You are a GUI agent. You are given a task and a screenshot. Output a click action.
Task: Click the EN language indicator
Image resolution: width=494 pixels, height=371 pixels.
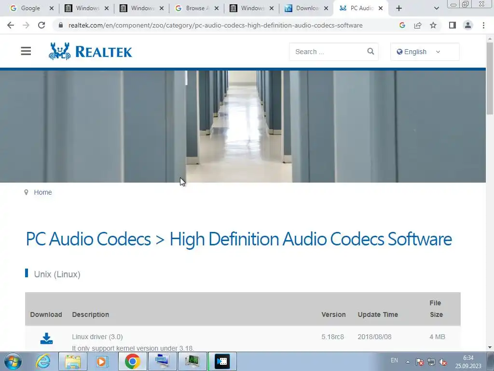[394, 360]
